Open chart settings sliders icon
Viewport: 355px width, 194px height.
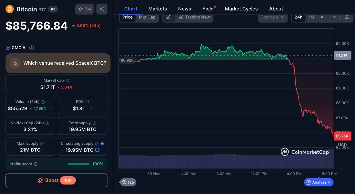tap(347, 17)
